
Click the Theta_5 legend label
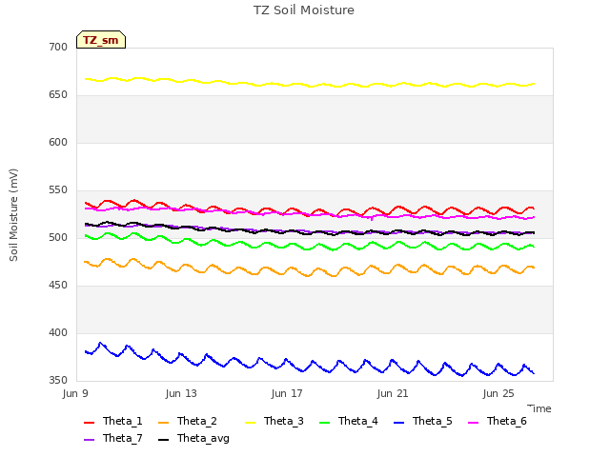click(432, 421)
